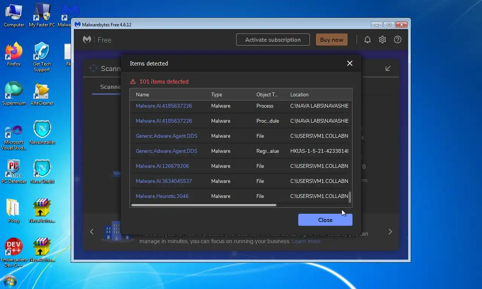Viewport: 482px width, 289px height.
Task: Click the vertical scrollbar in detections list
Action: point(350,197)
